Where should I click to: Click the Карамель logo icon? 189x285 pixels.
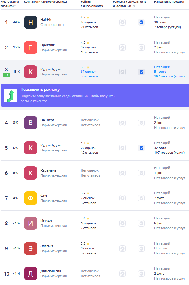point(31,173)
